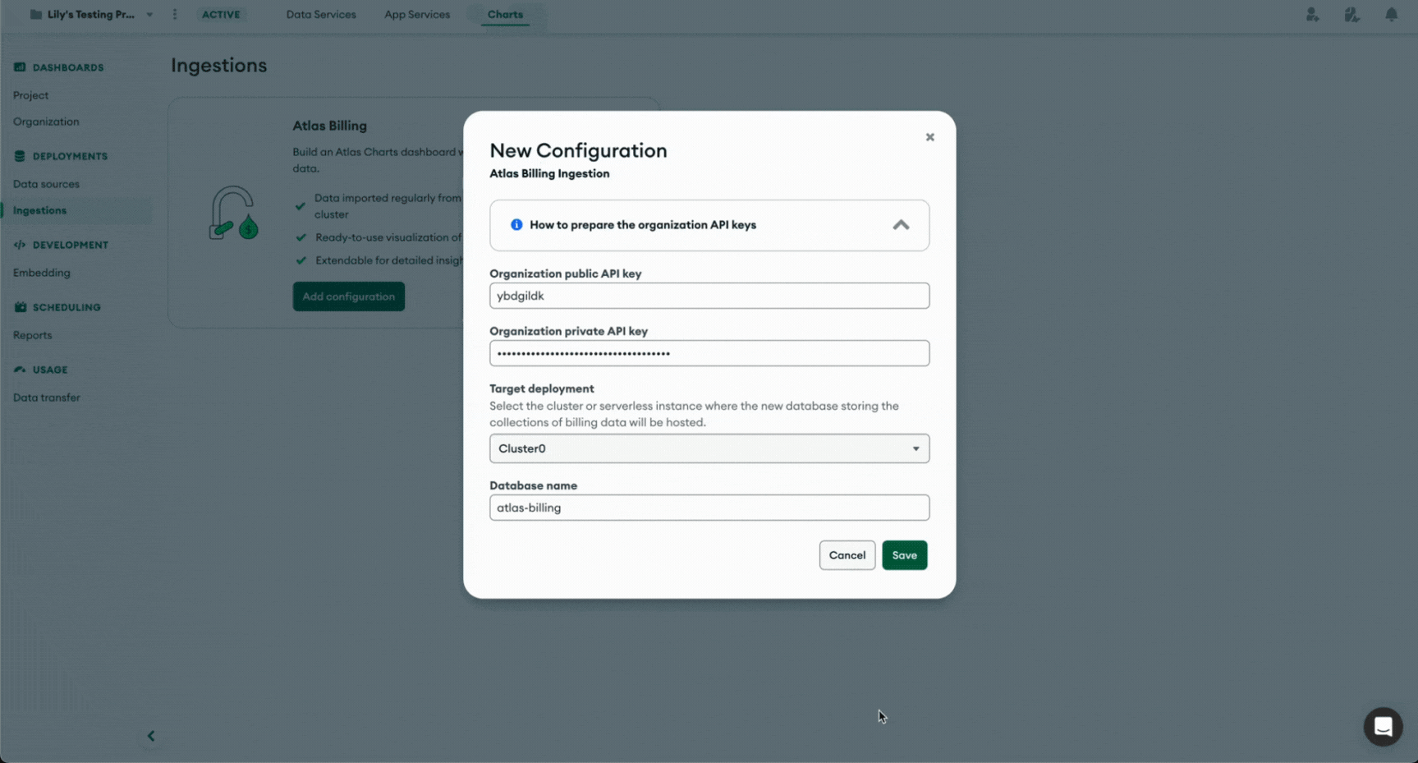Edit the Database name field
Viewport: 1418px width, 763px height.
point(709,508)
